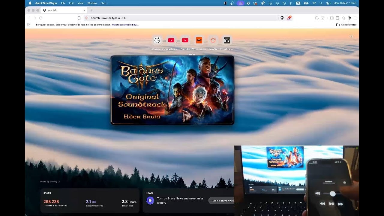
Task: Click the menu bar date and time
Action: click(345, 3)
